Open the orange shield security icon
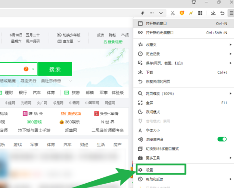This screenshot has width=234, height=188. tap(182, 13)
